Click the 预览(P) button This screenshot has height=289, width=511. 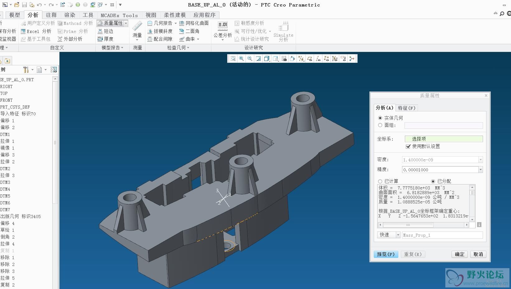click(386, 254)
